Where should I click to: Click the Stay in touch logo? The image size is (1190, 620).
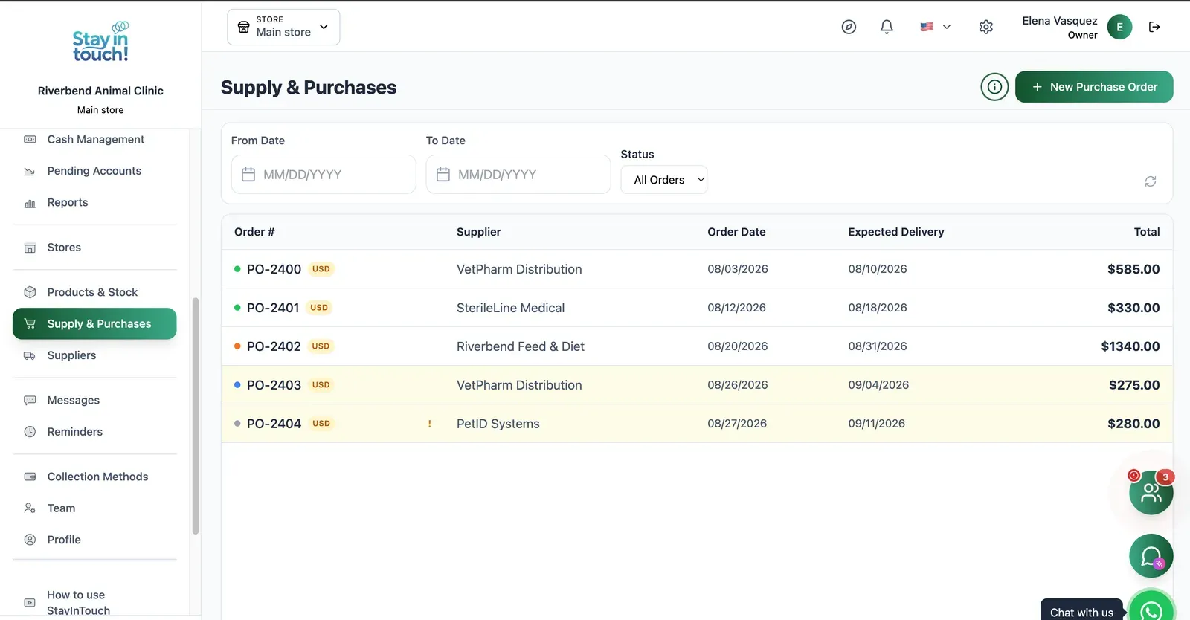(100, 42)
